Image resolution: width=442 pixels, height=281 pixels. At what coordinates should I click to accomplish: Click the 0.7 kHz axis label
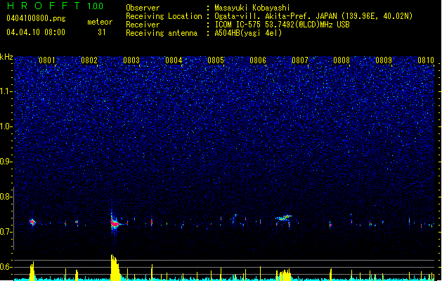6,232
